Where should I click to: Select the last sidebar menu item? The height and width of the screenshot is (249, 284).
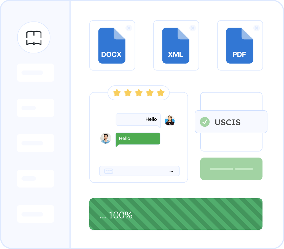pyautogui.click(x=35, y=214)
